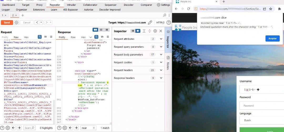Viewport: 284px width, 132px height.
Task: Open help icon under Response pane
Action: pos(59,128)
